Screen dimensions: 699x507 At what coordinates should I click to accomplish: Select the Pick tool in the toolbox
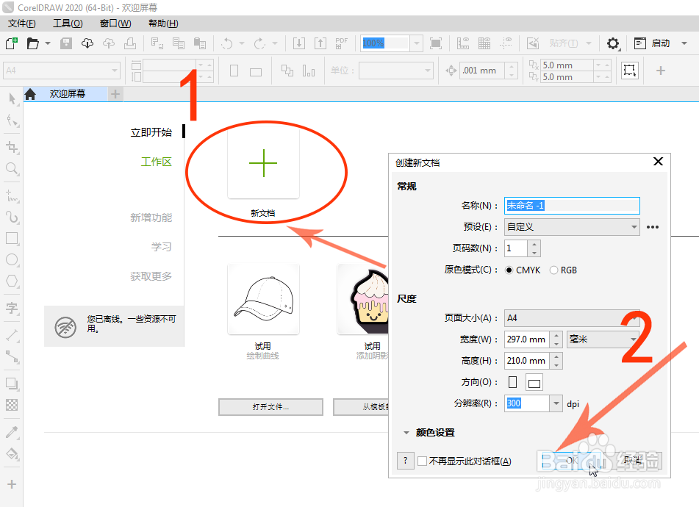(12, 99)
